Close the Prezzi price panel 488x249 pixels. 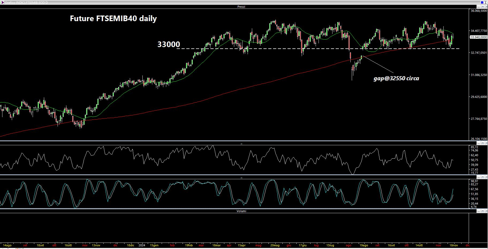486,7
